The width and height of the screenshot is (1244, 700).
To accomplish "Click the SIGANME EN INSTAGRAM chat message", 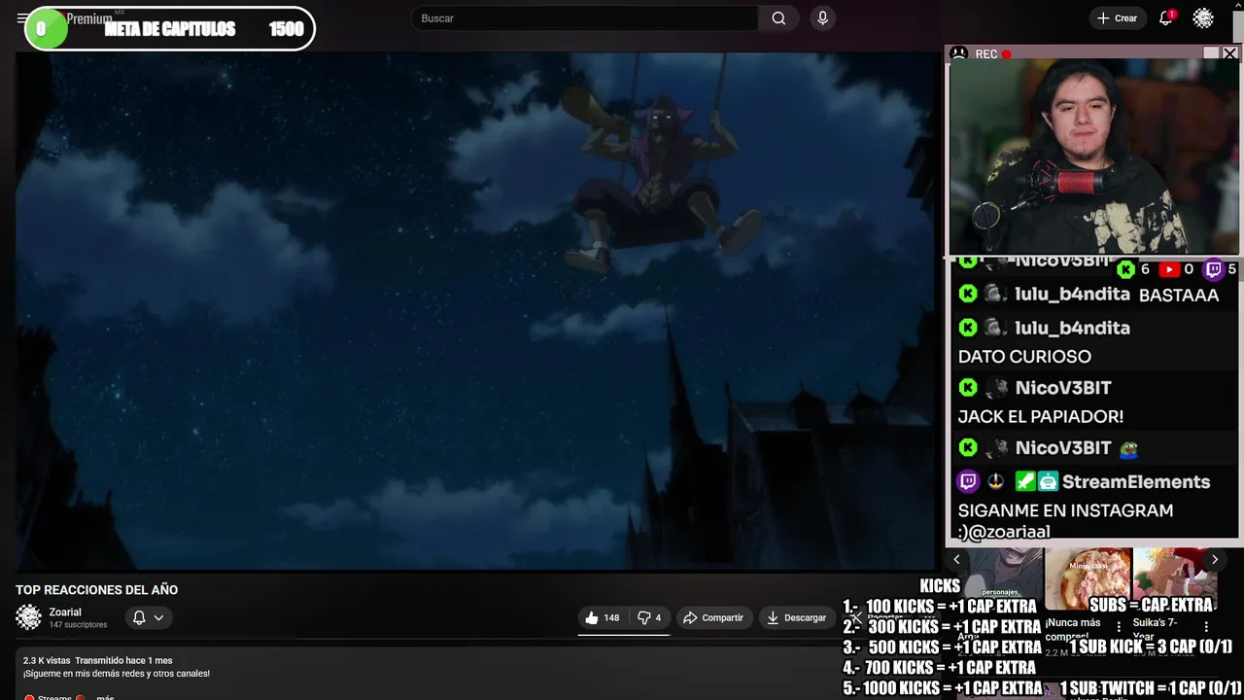I will (1065, 520).
